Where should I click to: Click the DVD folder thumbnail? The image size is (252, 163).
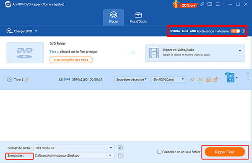(x=25, y=53)
